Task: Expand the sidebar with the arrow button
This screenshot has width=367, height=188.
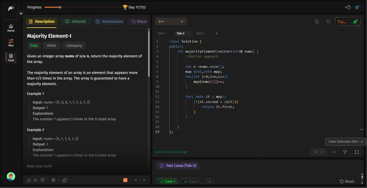Action: 20,13
